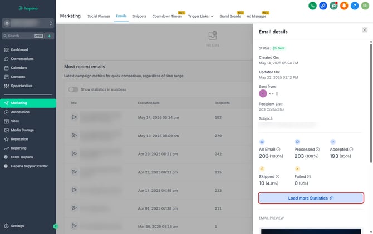
Task: Click the info icon next to Accepted
Action: coord(349,150)
